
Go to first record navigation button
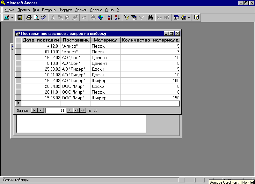coord(34,110)
